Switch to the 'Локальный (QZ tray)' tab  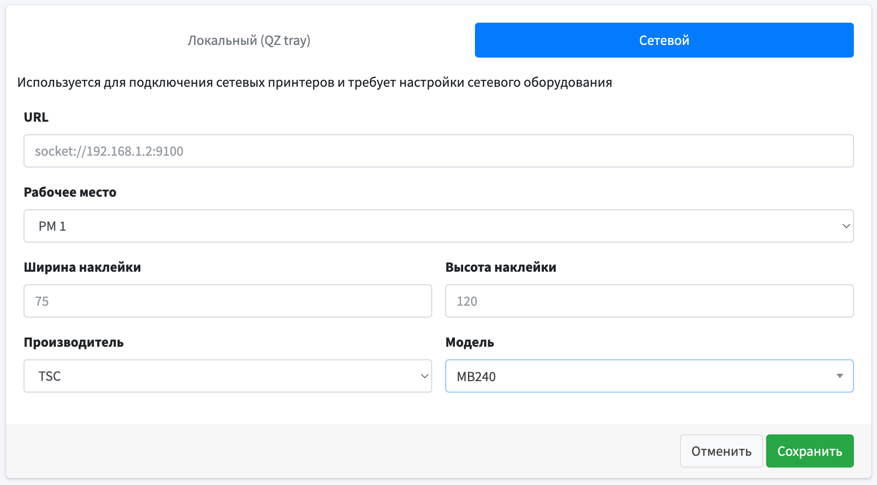coord(249,40)
